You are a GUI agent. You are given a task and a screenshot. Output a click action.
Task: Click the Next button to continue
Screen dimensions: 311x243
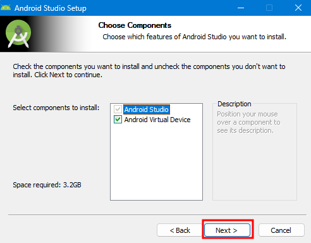coord(227,230)
